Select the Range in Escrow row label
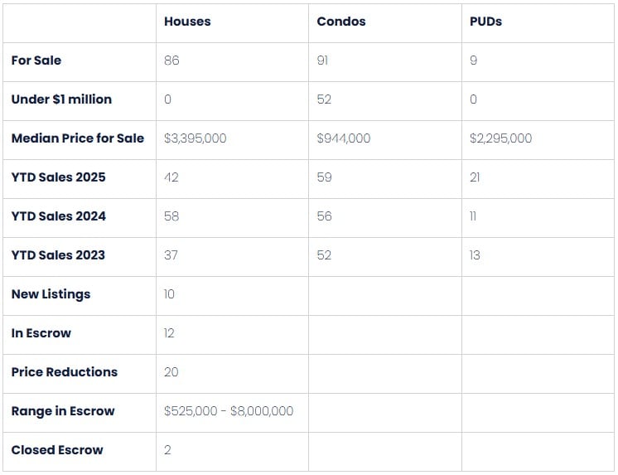The height and width of the screenshot is (475, 618). tap(63, 411)
